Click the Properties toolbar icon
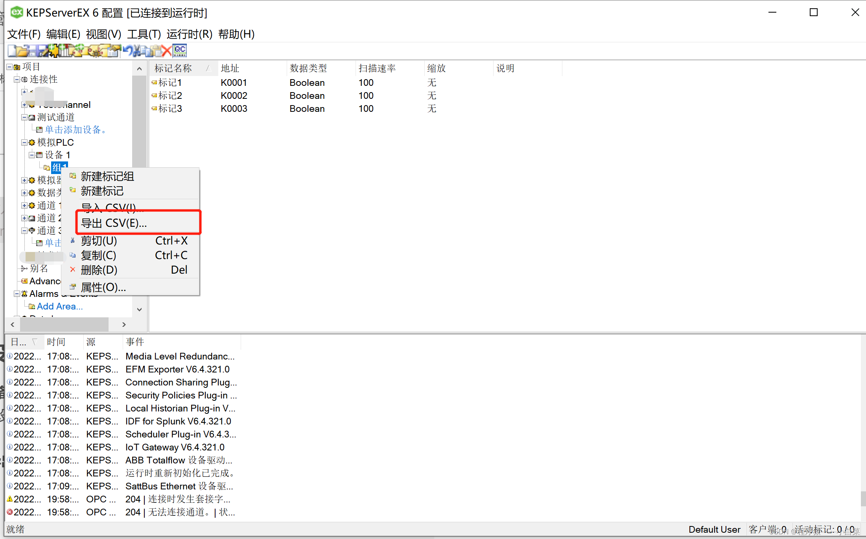 113,51
